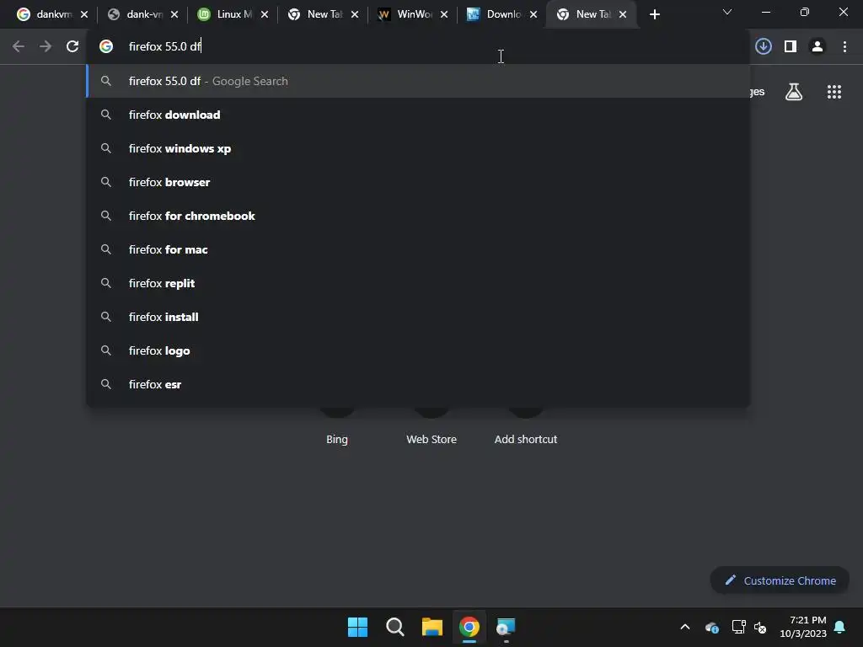Viewport: 863px width, 647px height.
Task: Choose the 'firefox install' suggestion
Action: tap(418, 317)
